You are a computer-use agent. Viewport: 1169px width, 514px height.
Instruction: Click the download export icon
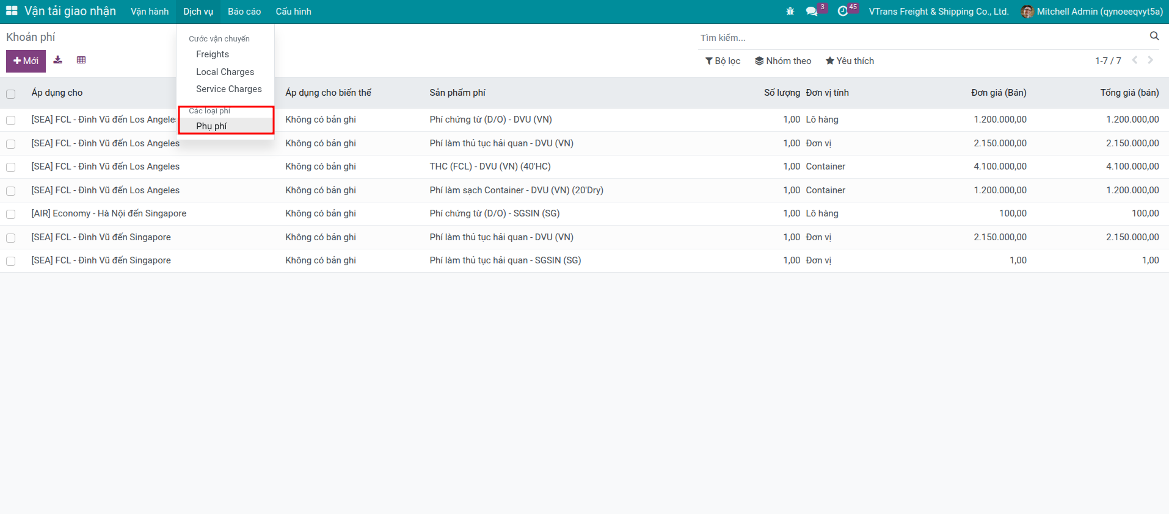click(x=58, y=60)
